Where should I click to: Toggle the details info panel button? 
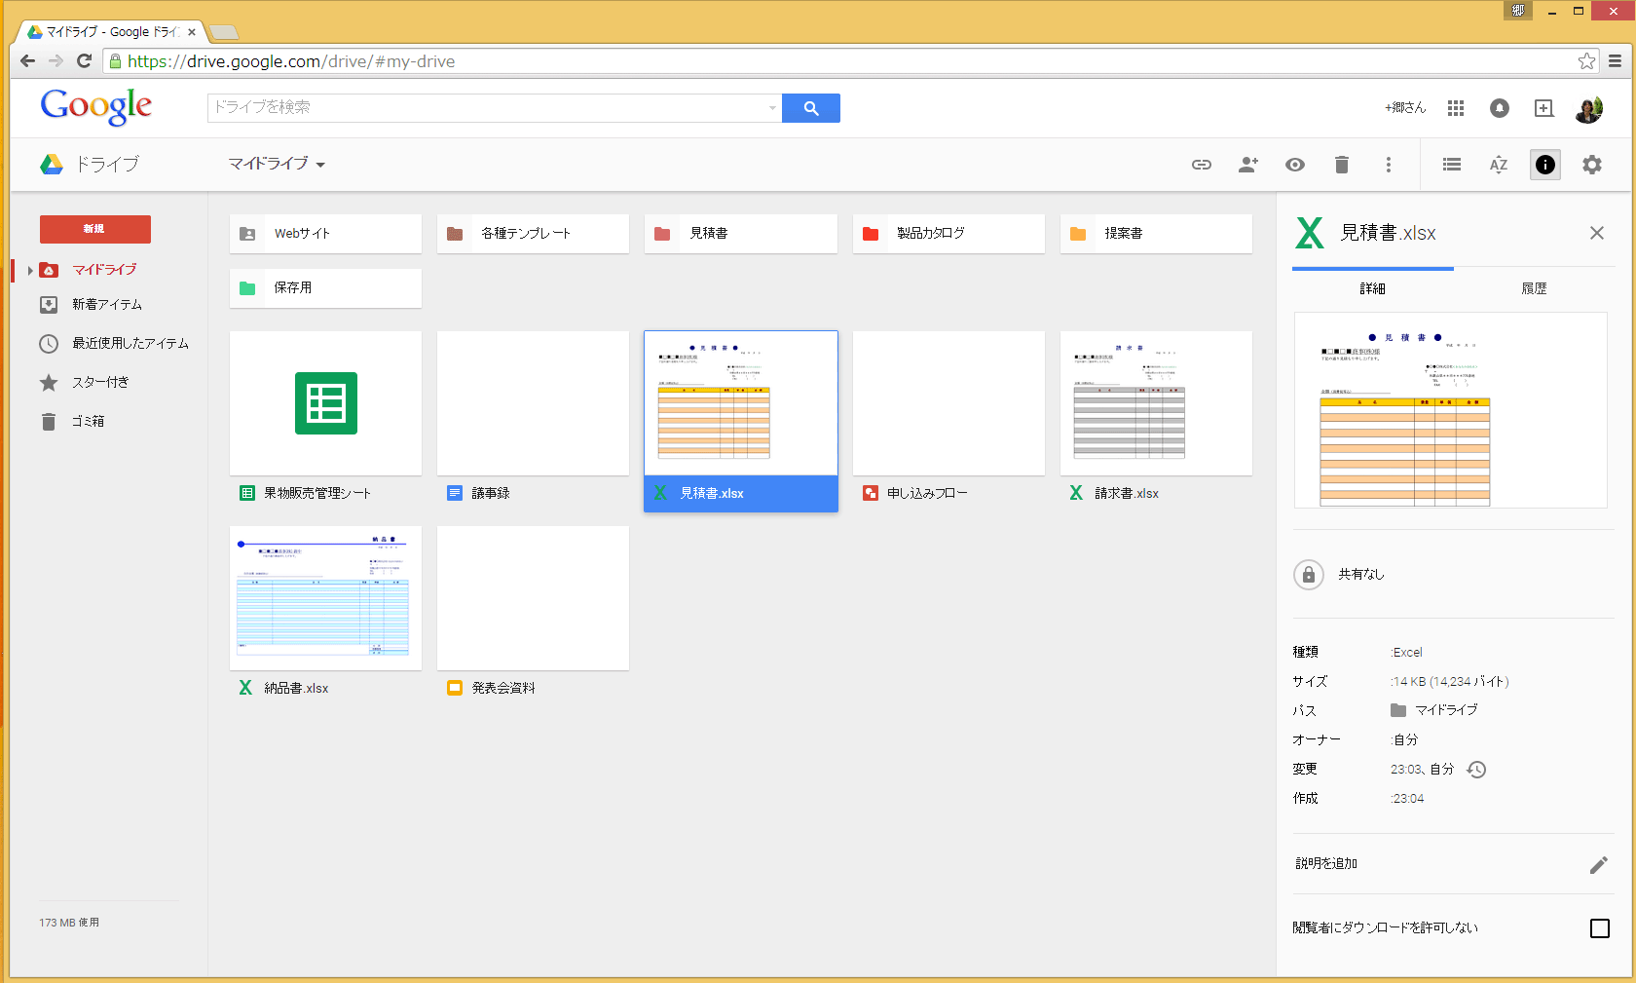1544,165
